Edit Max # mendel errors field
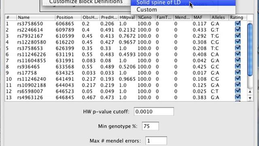 pyautogui.click(x=156, y=141)
